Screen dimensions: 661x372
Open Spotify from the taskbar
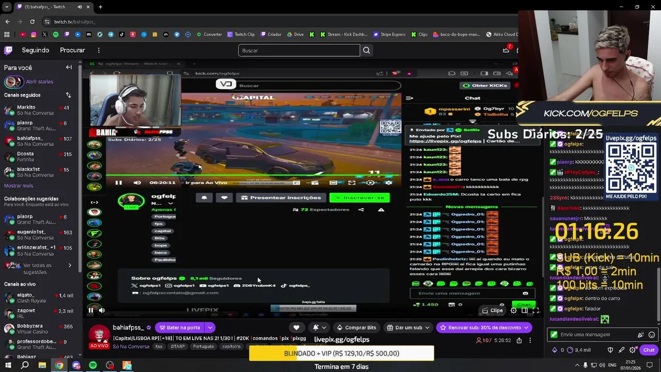point(93,365)
